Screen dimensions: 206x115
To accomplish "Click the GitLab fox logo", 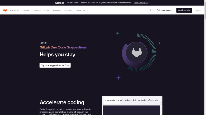I will coord(5,10).
